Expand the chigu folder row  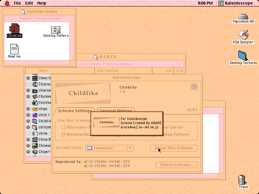[28, 109]
